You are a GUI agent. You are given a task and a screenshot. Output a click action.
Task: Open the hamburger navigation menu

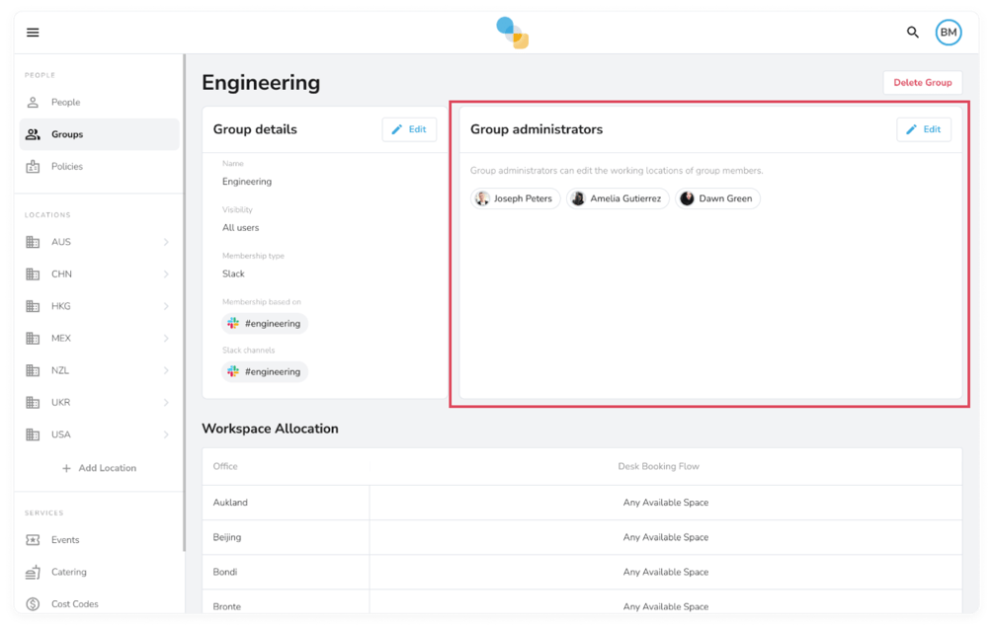coord(33,32)
